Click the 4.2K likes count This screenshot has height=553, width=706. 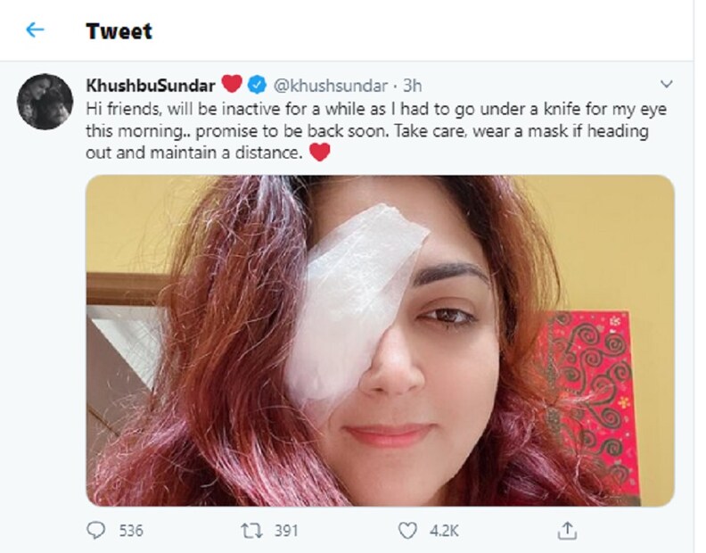tap(444, 531)
